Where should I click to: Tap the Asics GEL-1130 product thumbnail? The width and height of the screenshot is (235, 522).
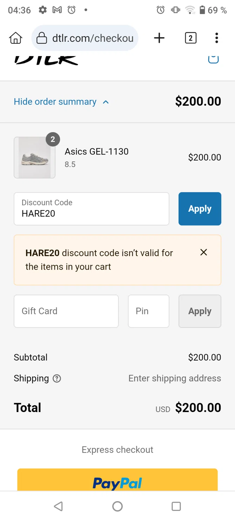pyautogui.click(x=34, y=158)
